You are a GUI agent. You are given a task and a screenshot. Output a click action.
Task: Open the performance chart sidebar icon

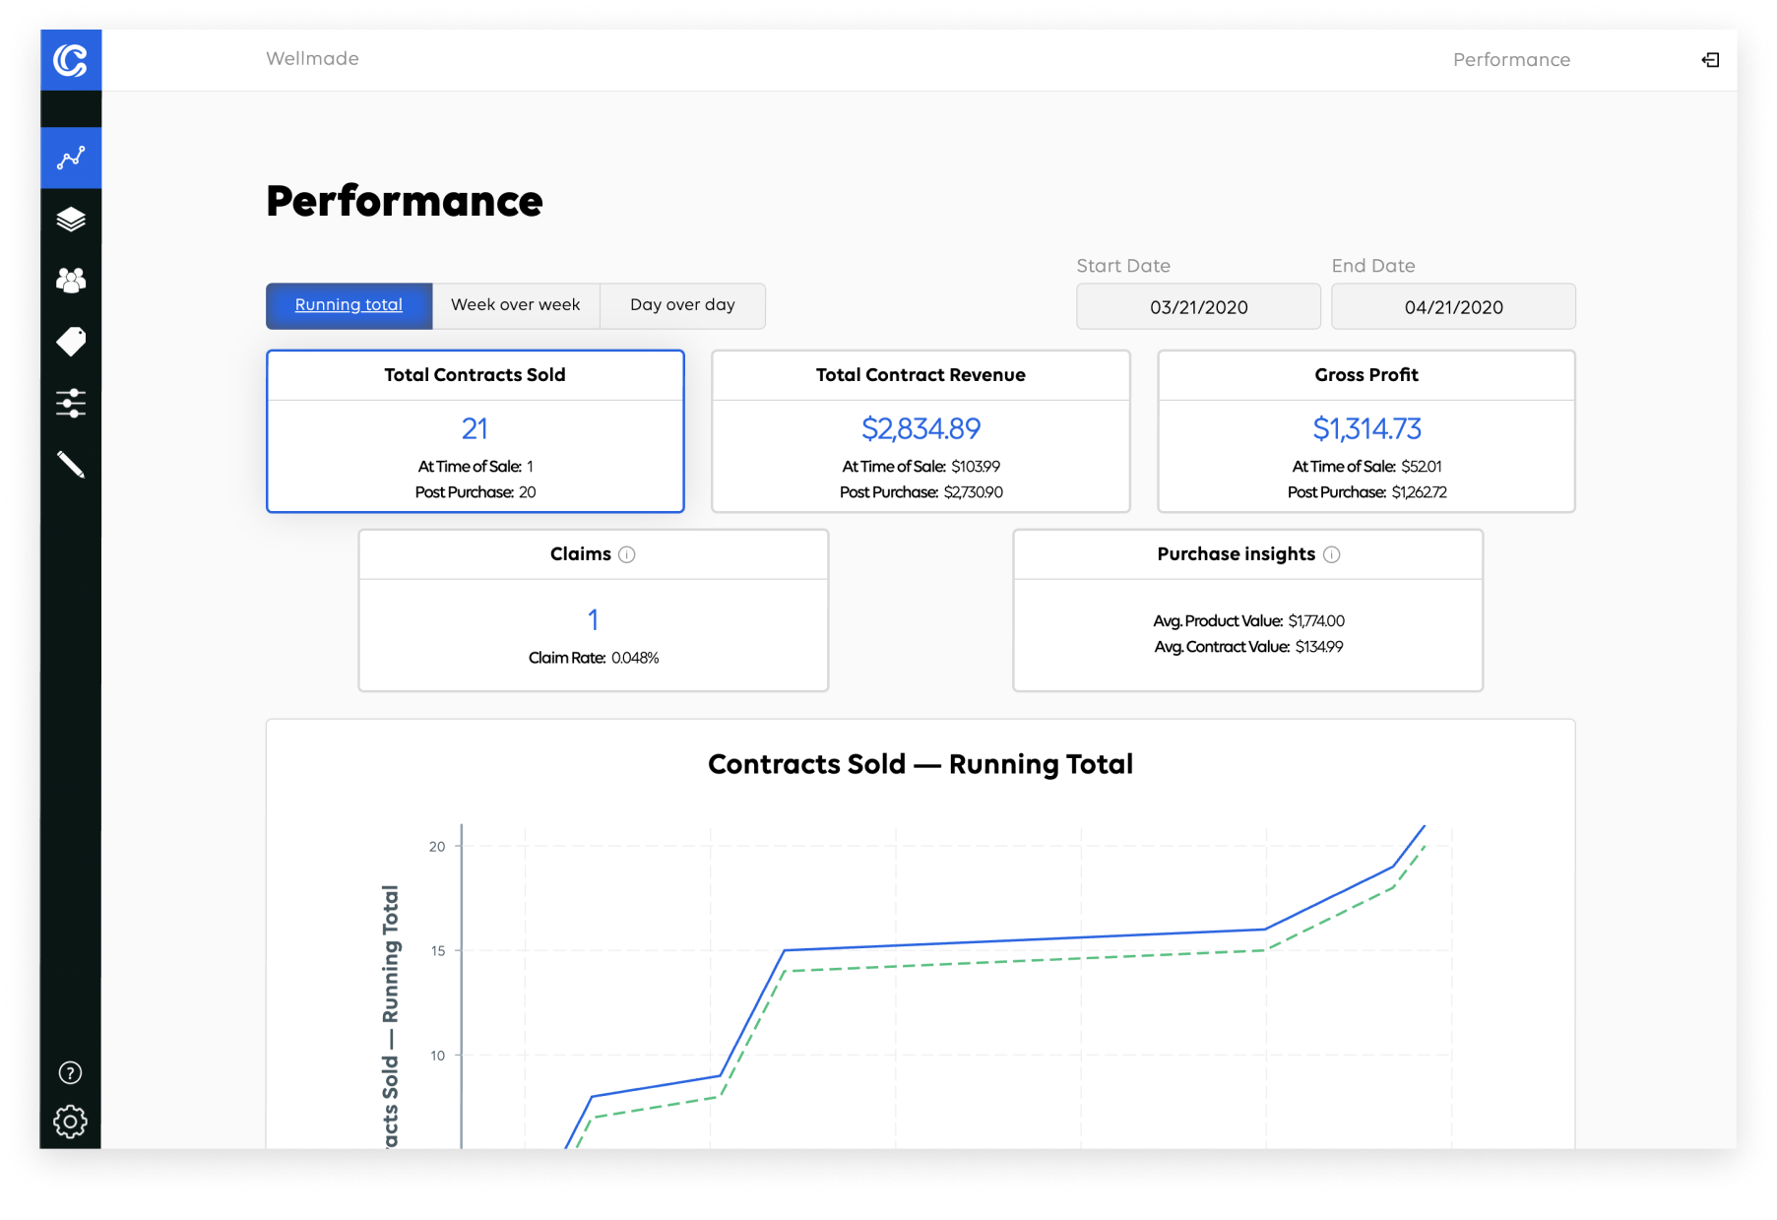[71, 158]
